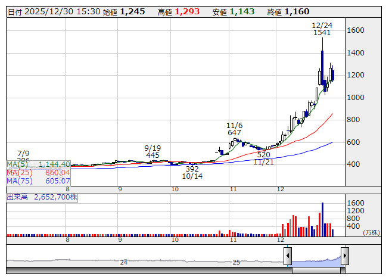Click the 高値 high price value in red

tap(187, 12)
